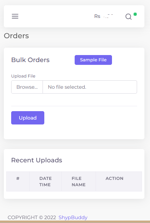Click the ACTION column header
Screen dimensions: 150x223
click(x=114, y=178)
